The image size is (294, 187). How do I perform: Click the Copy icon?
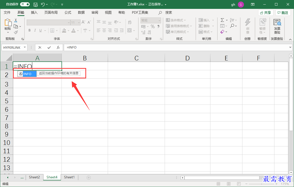(x=16, y=26)
